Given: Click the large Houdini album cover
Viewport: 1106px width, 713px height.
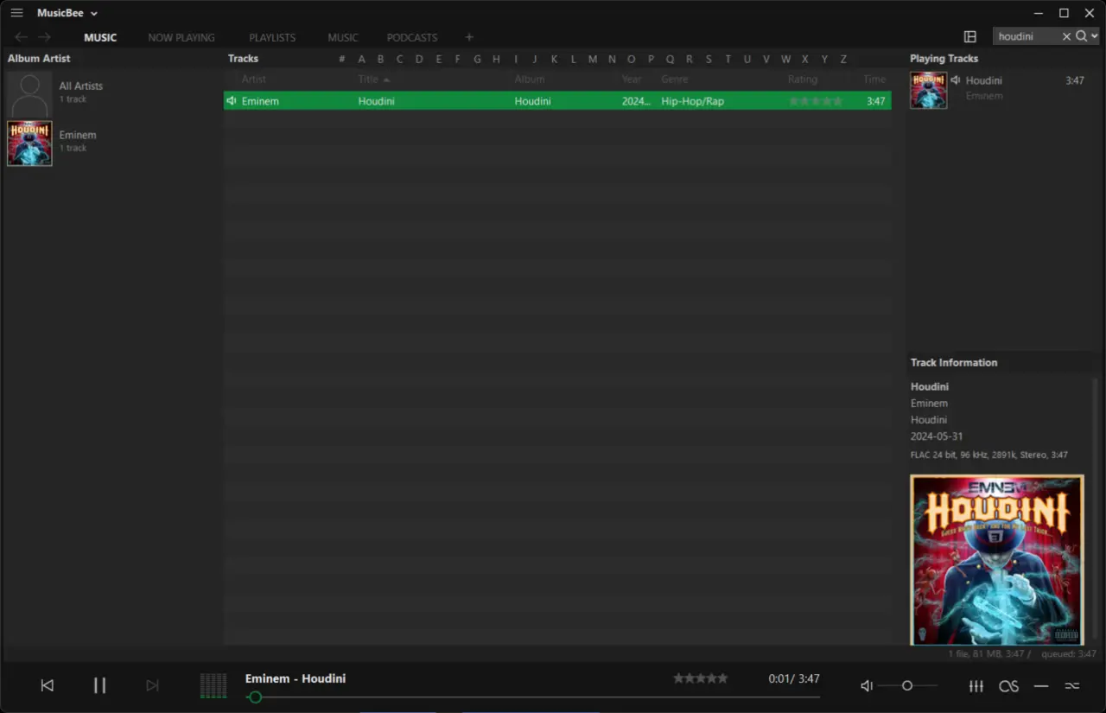Looking at the screenshot, I should [996, 559].
